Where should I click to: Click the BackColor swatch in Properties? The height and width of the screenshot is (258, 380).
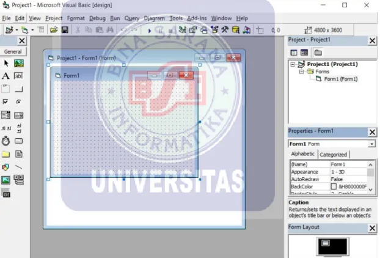(x=334, y=186)
